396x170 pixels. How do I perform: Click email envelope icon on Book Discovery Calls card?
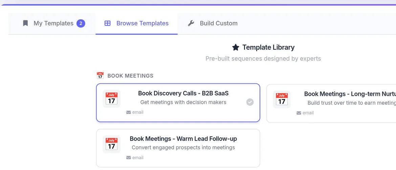129,112
